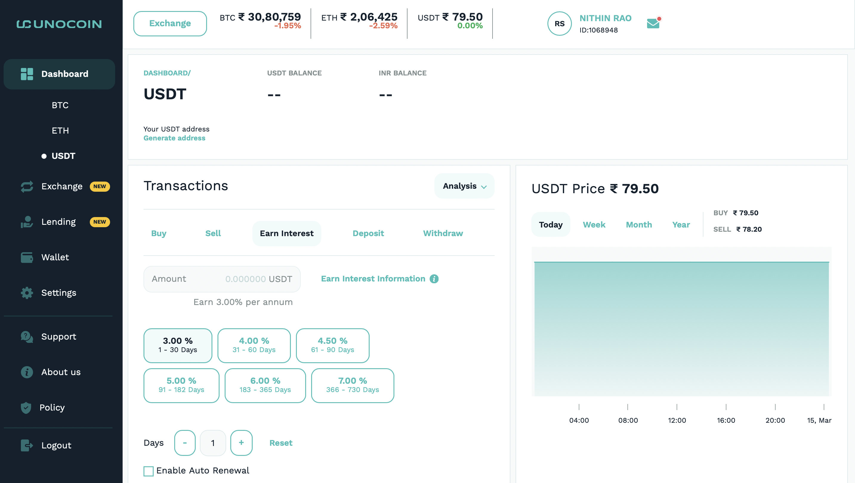This screenshot has height=483, width=855.
Task: Expand the Analysis dropdown
Action: pos(464,186)
